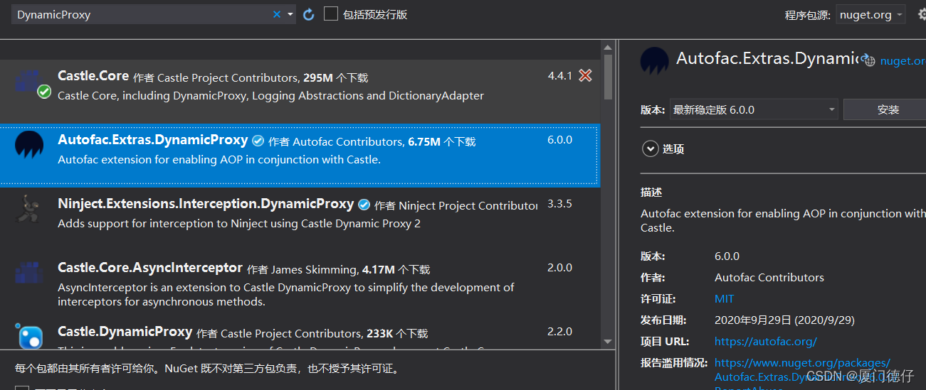Expand the 选项 options section

650,148
